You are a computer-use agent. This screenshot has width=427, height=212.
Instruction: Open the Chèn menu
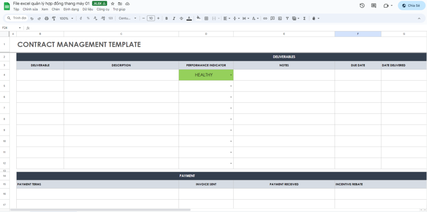point(56,9)
